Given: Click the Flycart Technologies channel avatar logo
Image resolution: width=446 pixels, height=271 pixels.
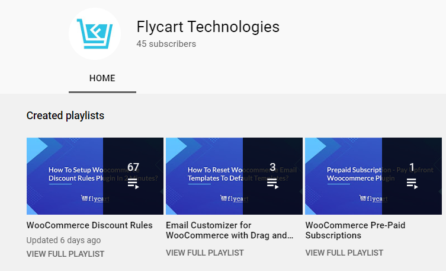Looking at the screenshot, I should coord(95,34).
